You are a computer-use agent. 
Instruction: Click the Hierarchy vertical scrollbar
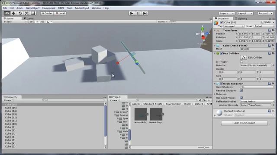click(105, 121)
